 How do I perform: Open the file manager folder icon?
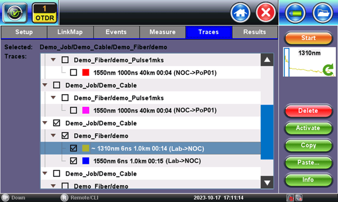(x=323, y=13)
